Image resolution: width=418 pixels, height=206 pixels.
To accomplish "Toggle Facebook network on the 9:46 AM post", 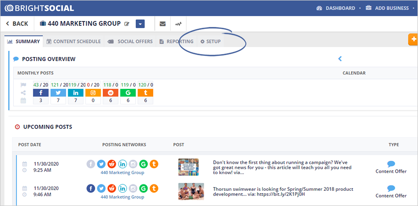I will tap(91, 188).
